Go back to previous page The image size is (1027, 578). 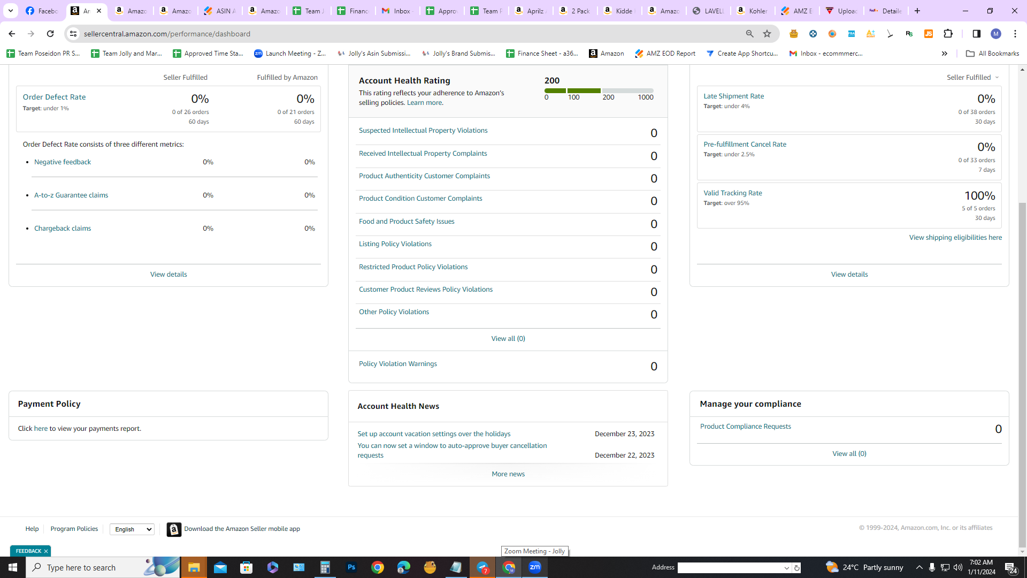click(12, 34)
